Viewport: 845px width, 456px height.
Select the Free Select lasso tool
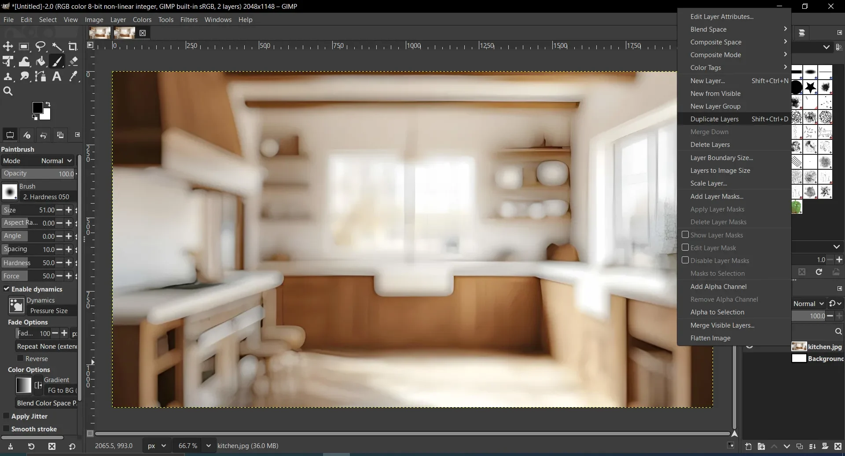(40, 46)
